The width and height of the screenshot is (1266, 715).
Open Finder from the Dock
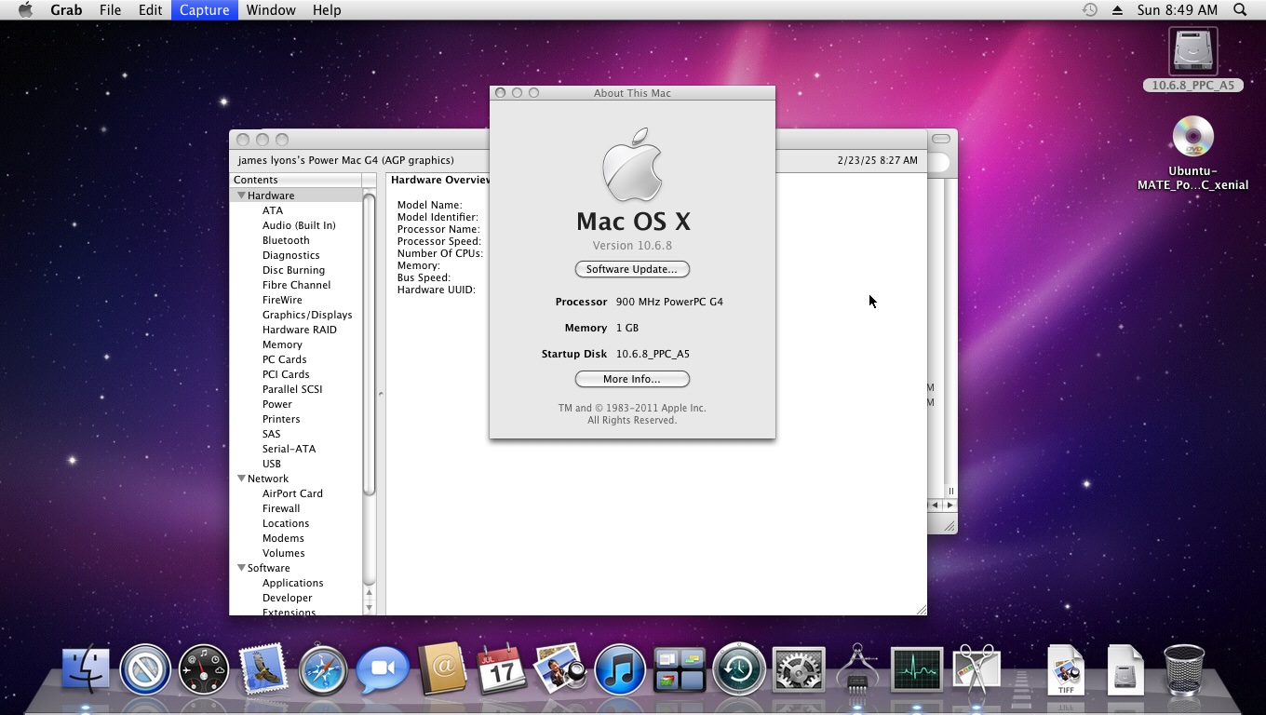pyautogui.click(x=86, y=670)
